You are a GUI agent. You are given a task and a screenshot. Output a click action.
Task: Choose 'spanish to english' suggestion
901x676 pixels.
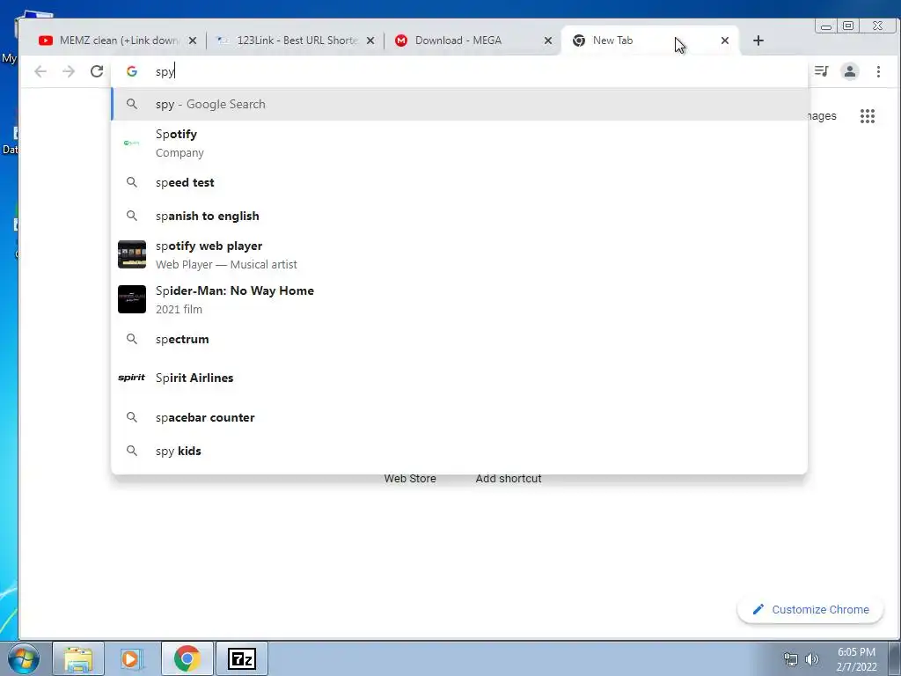(459, 216)
